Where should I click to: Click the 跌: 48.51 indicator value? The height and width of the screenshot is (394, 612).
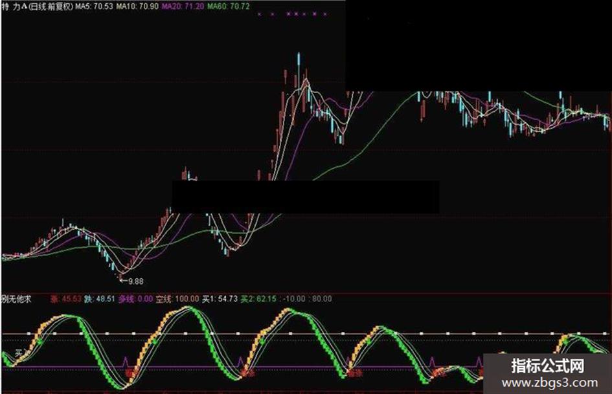100,299
